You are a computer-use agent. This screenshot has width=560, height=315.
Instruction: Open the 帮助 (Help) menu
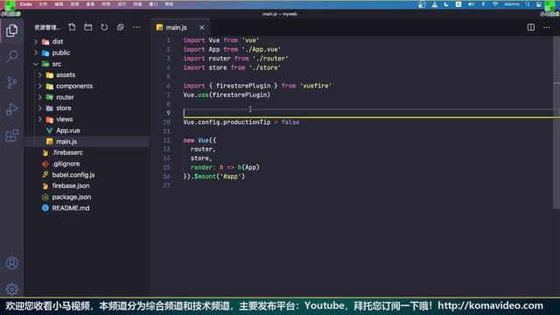pyautogui.click(x=169, y=4)
